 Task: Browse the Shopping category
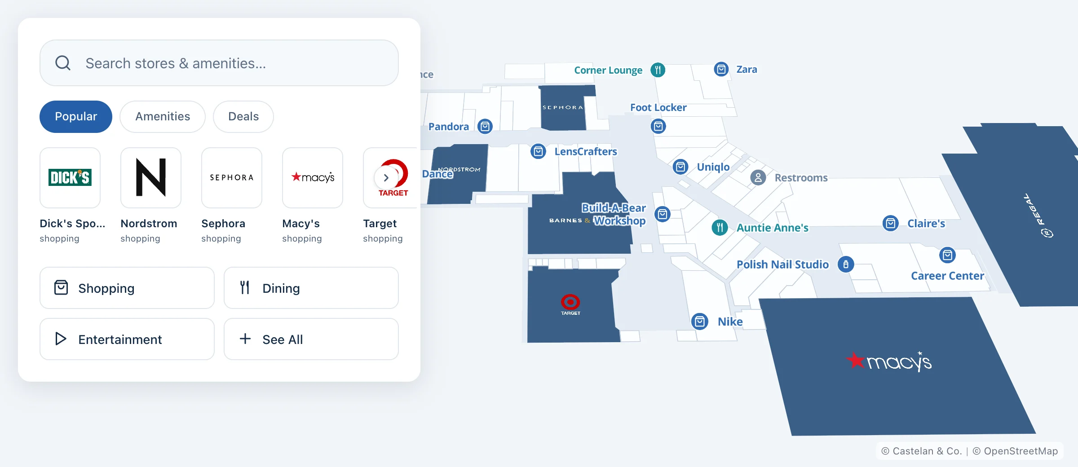point(127,288)
